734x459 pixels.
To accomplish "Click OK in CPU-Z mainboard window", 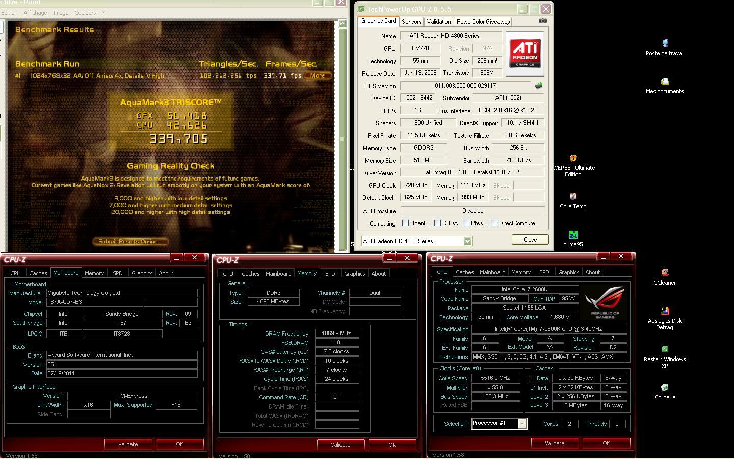I will point(179,444).
